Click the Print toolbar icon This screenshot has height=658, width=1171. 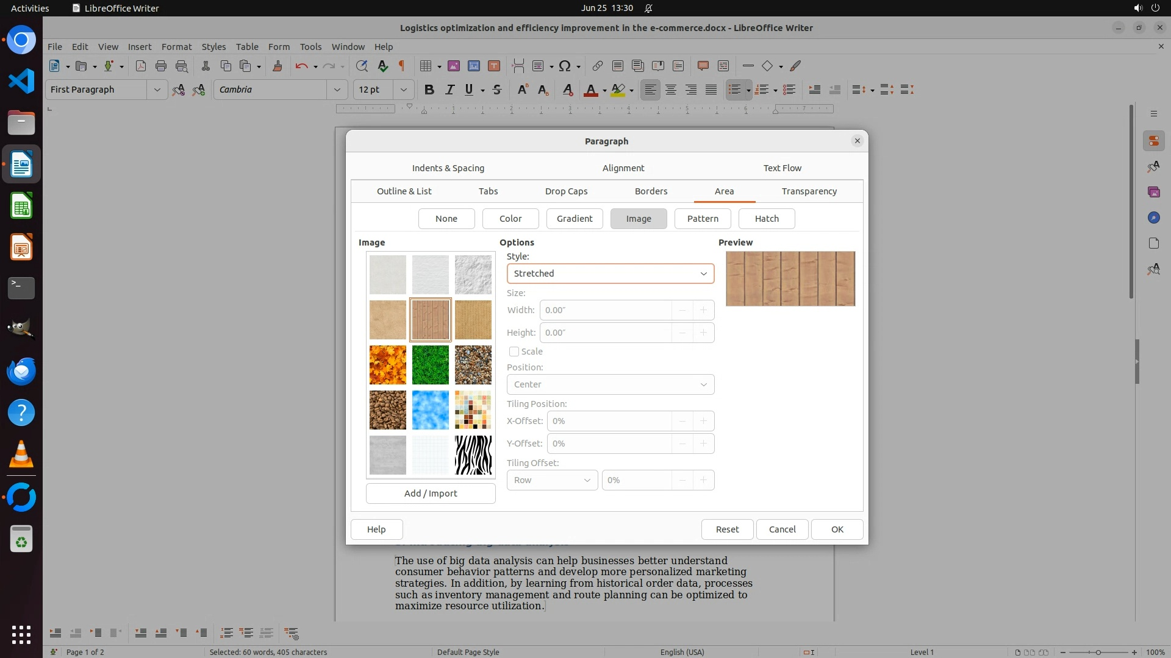click(161, 66)
